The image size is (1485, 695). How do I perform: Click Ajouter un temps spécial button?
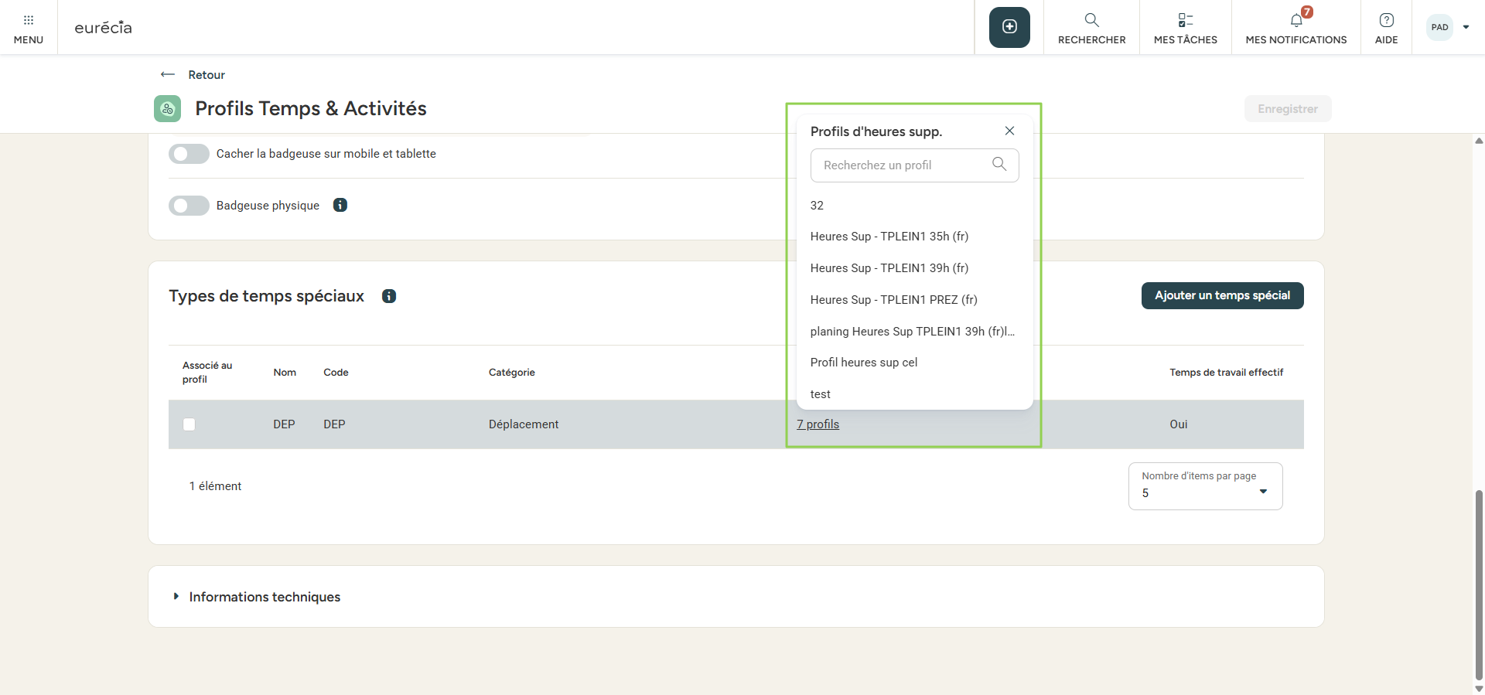coord(1222,295)
